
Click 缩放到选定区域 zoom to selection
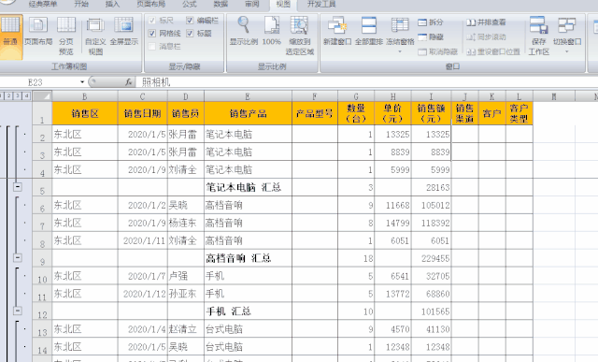300,36
